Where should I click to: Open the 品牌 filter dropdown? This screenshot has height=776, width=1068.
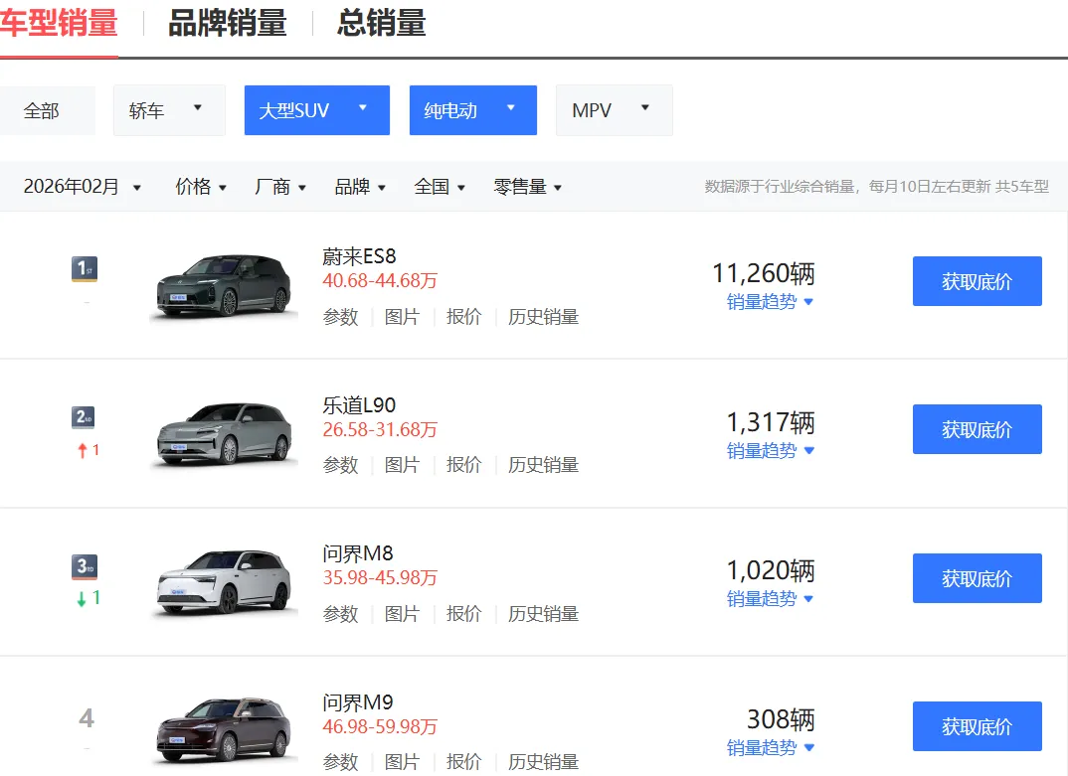[360, 187]
